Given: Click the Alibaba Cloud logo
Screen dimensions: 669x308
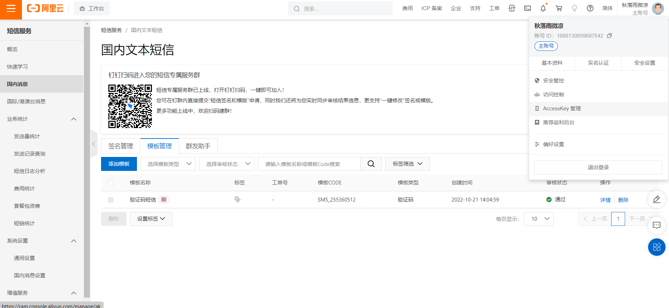Looking at the screenshot, I should pyautogui.click(x=45, y=8).
